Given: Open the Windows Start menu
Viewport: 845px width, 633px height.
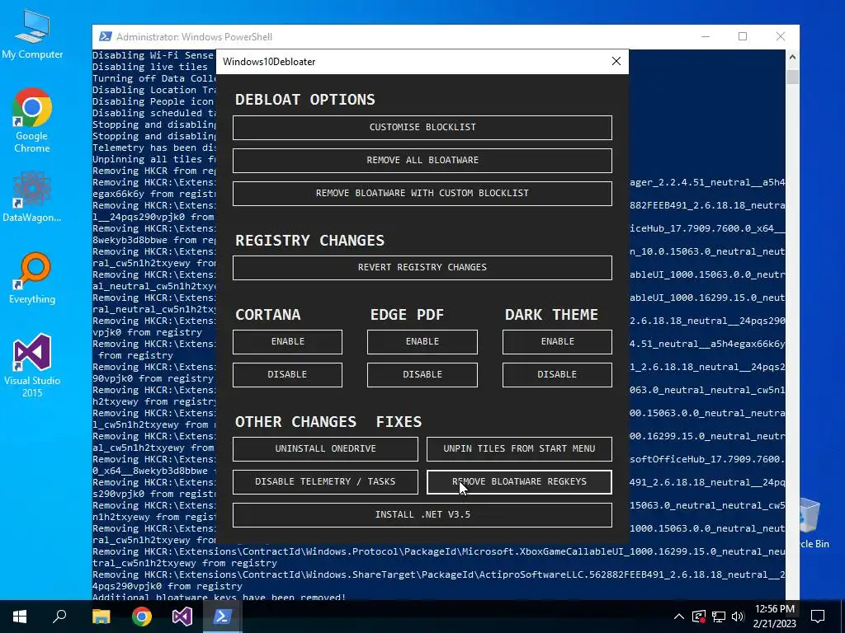Looking at the screenshot, I should (x=20, y=617).
